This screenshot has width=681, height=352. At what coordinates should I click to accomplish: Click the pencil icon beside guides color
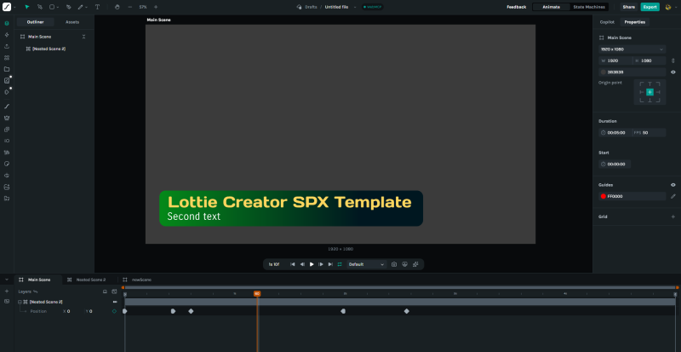[x=673, y=196]
